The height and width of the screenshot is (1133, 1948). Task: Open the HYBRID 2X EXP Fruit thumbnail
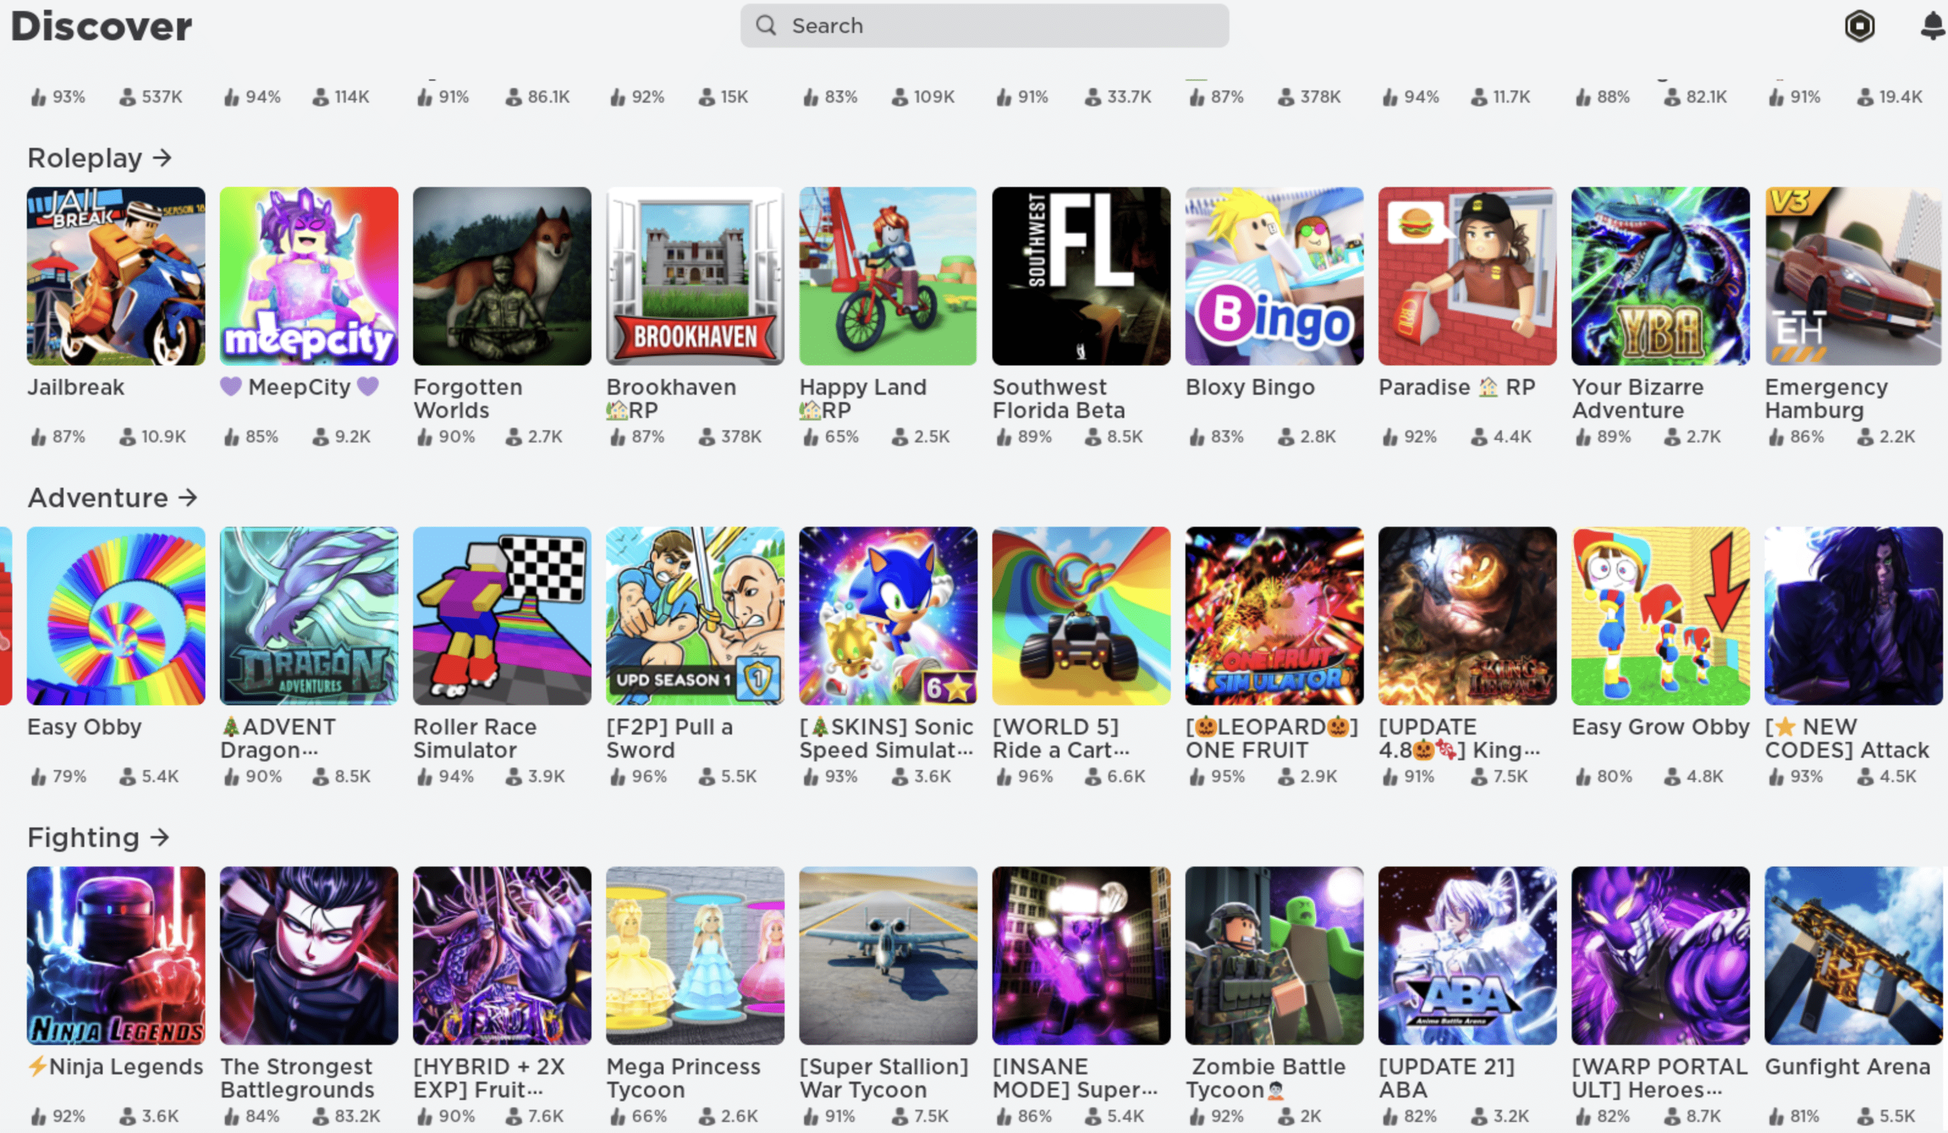502,955
